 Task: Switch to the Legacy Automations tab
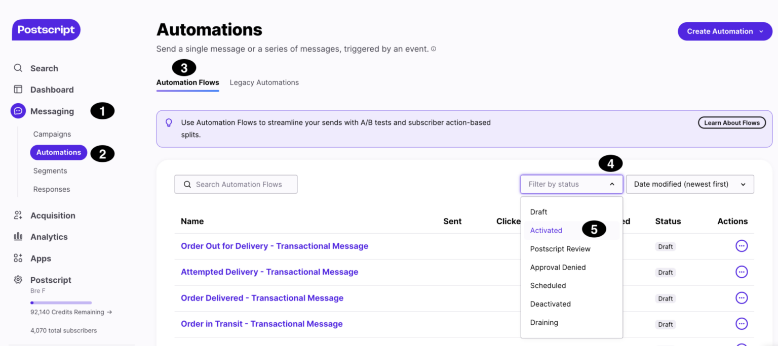[264, 82]
